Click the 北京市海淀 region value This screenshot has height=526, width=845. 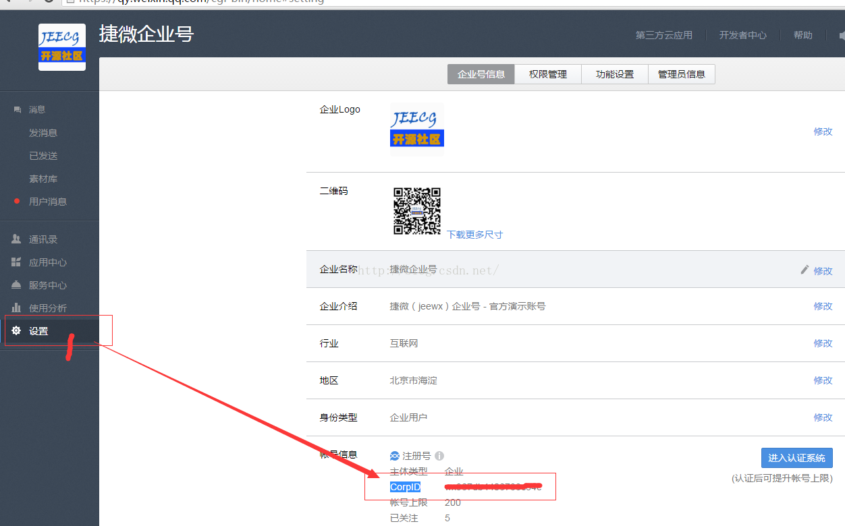pyautogui.click(x=414, y=380)
